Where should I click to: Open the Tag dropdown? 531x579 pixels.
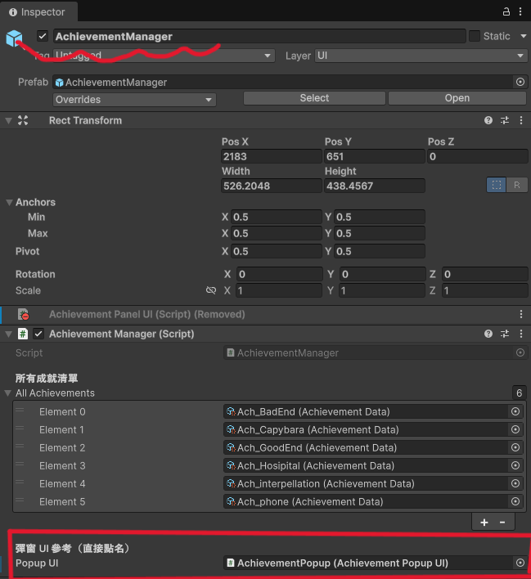click(x=164, y=56)
